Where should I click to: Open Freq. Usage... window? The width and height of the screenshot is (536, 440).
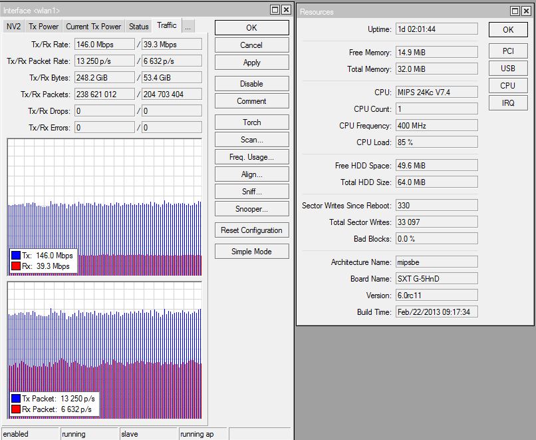251,157
